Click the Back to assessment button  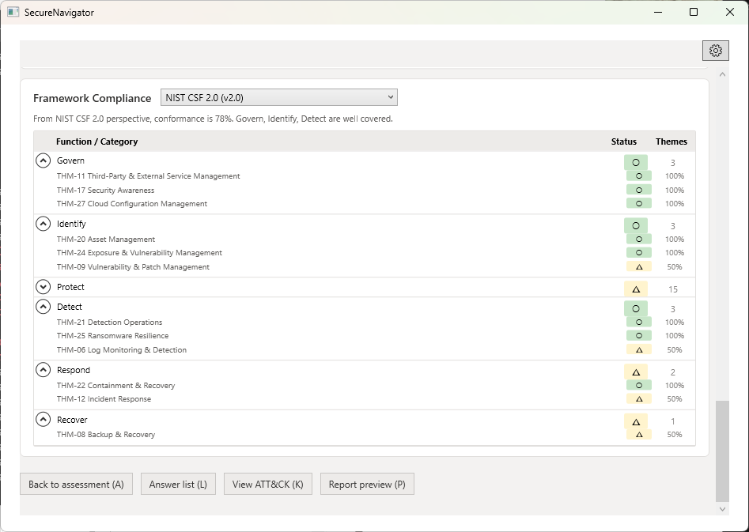click(76, 484)
